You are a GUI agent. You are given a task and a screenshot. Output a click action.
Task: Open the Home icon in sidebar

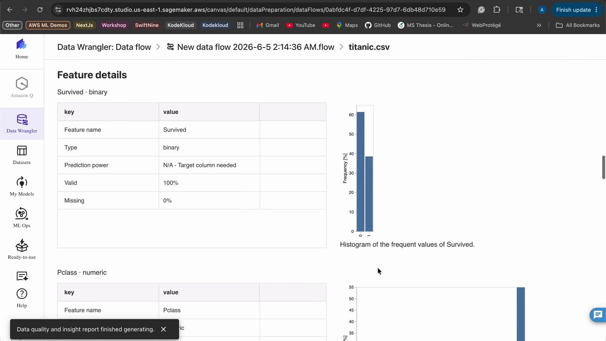(x=21, y=49)
